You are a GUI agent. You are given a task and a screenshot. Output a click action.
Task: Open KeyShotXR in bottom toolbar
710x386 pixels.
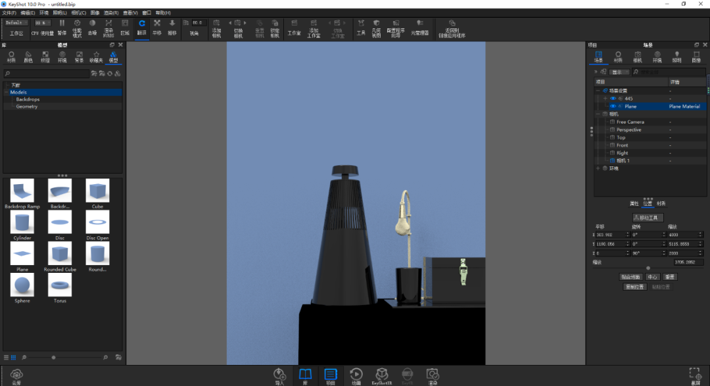(382, 376)
